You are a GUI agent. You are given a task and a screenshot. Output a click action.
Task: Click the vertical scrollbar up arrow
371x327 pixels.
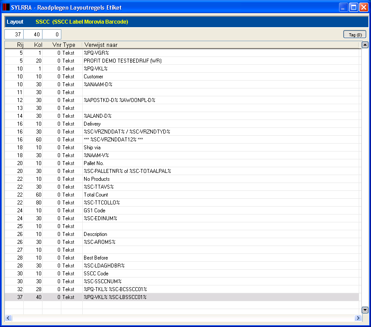(x=365, y=45)
